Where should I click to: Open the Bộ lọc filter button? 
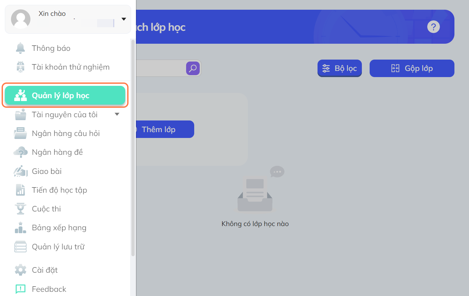[340, 68]
